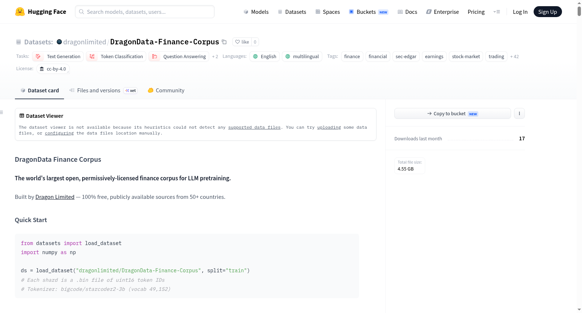Select the stock-market tag
This screenshot has width=582, height=313.
click(x=466, y=56)
